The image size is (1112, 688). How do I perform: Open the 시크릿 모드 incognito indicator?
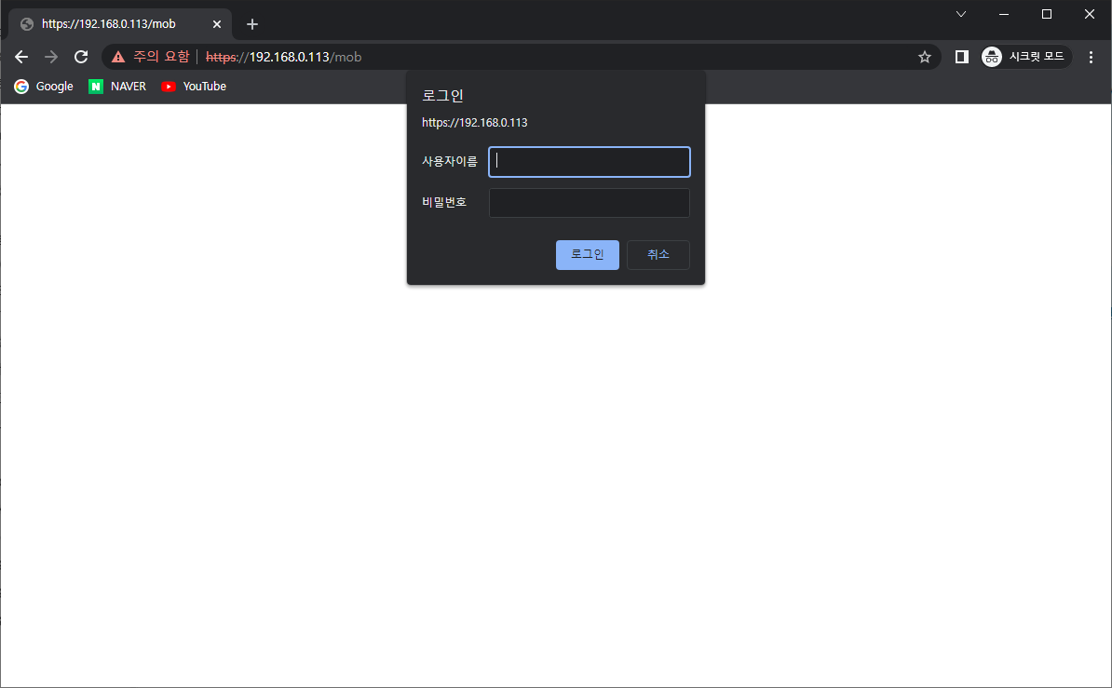tap(1025, 57)
